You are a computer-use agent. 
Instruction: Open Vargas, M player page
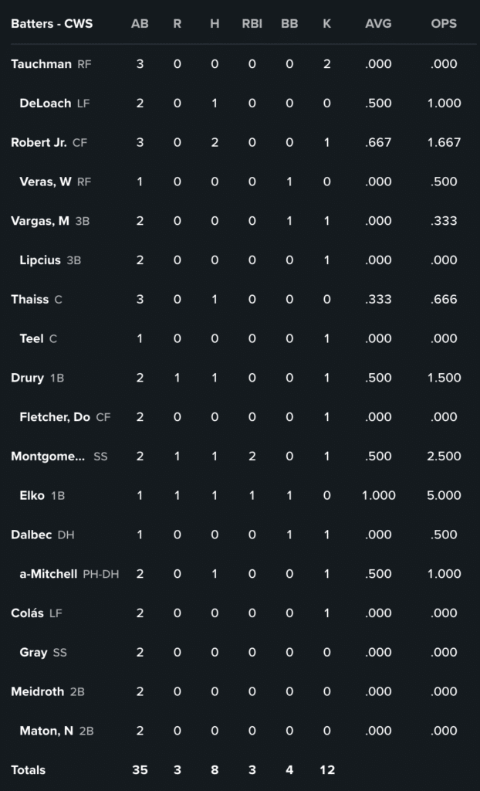[40, 221]
